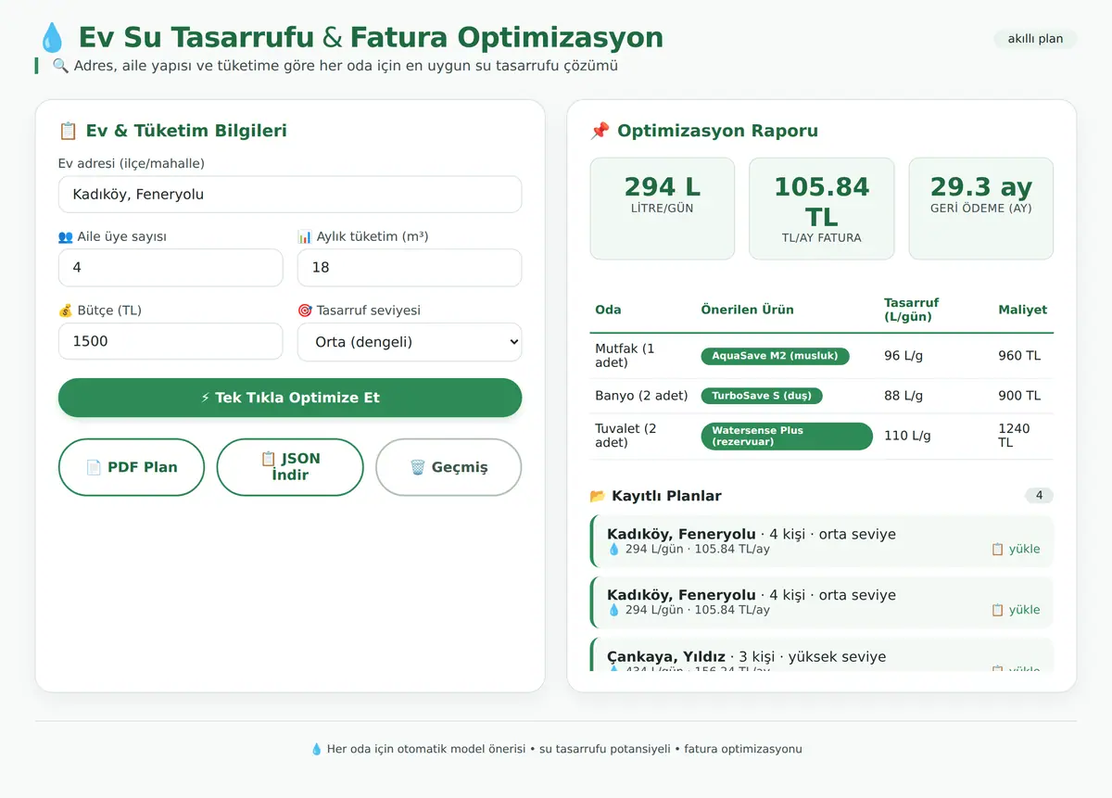
Task: Click the chart icon next to Aylık tüketim
Action: click(x=305, y=237)
